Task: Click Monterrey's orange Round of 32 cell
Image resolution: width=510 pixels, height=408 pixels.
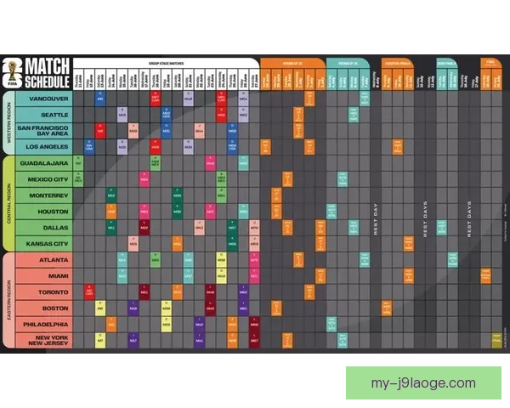Action: tap(276, 195)
